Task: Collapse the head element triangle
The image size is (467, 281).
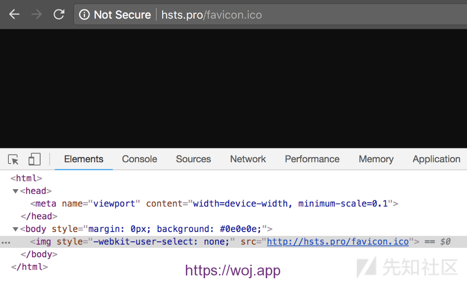Action: click(x=15, y=191)
